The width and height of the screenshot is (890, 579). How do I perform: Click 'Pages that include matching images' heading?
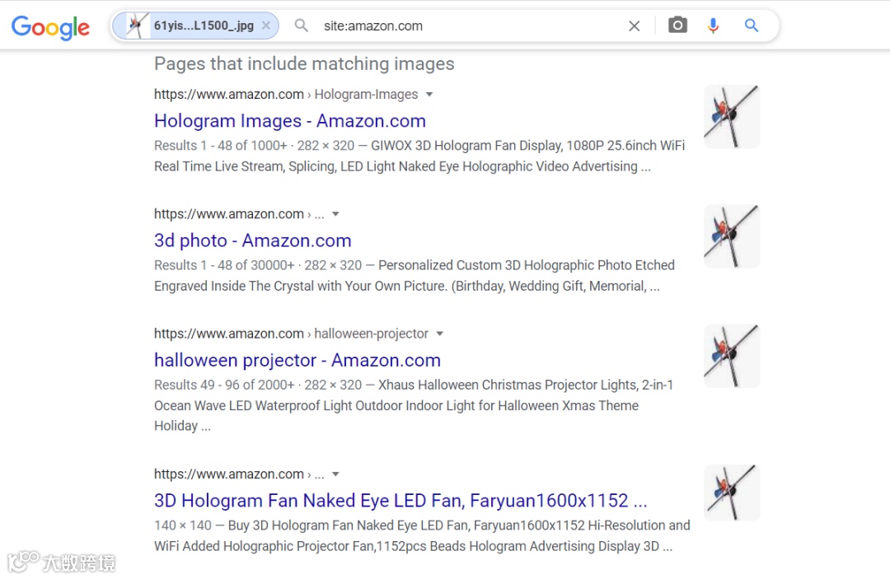[x=304, y=63]
